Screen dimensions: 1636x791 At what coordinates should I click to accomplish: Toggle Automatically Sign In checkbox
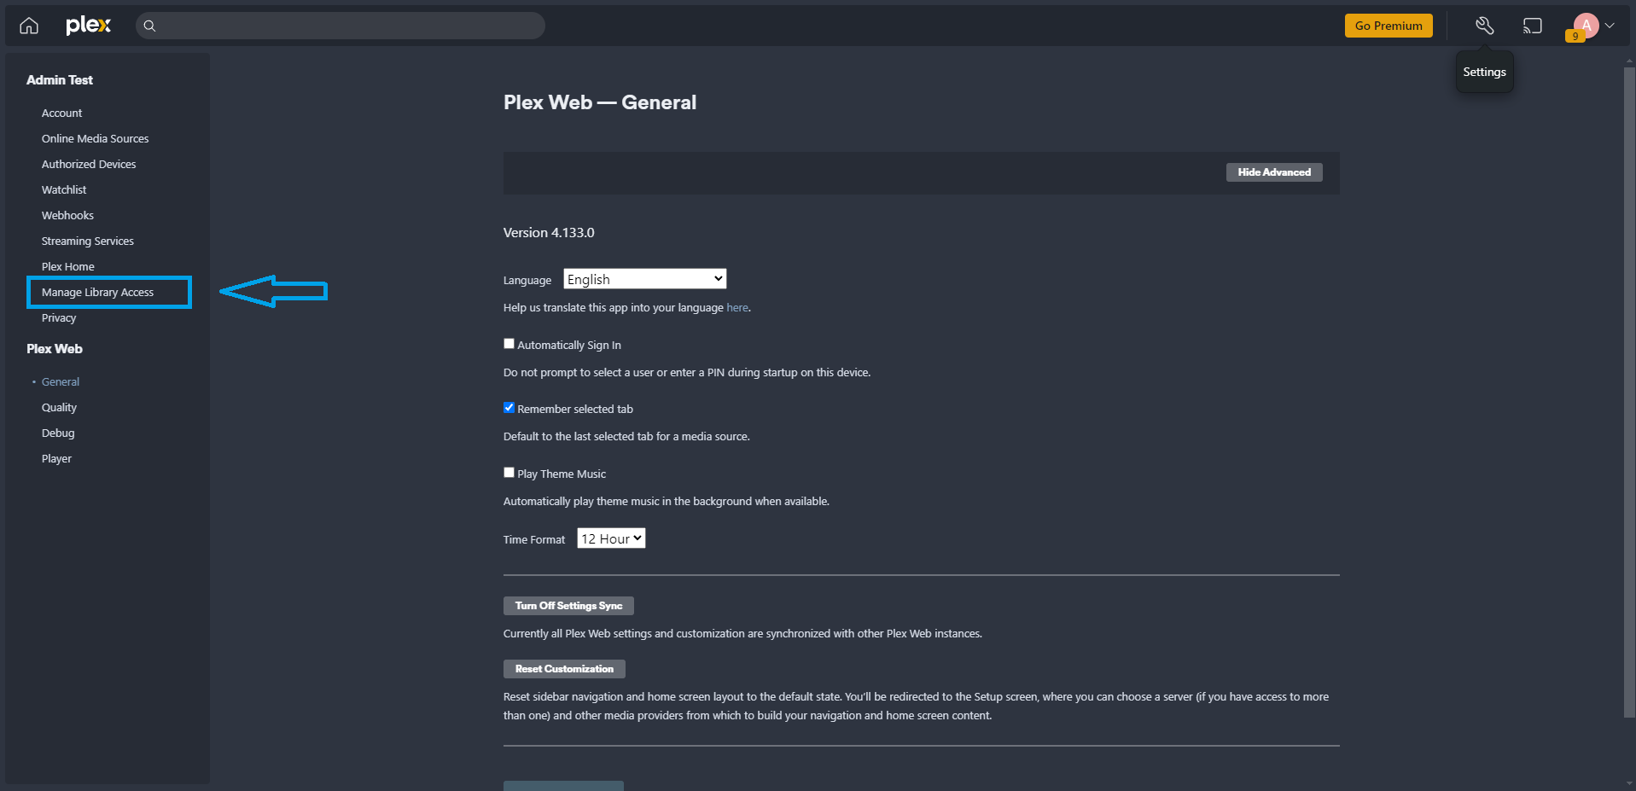point(509,344)
